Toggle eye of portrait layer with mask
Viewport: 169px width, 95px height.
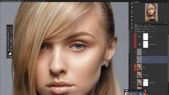(135, 83)
